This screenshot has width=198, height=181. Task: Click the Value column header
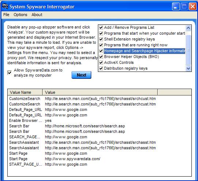point(100,92)
